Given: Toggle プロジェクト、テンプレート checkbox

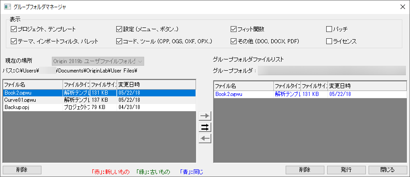Looking at the screenshot, I should point(14,29).
